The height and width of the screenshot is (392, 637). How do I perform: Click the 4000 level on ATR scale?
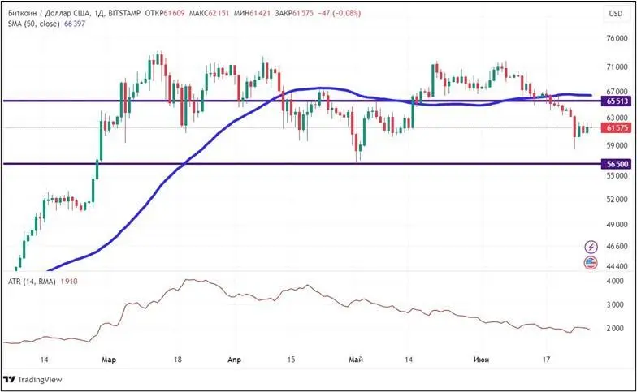(613, 281)
